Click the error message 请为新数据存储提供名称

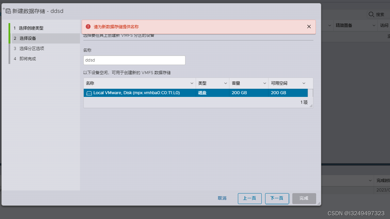(116, 27)
